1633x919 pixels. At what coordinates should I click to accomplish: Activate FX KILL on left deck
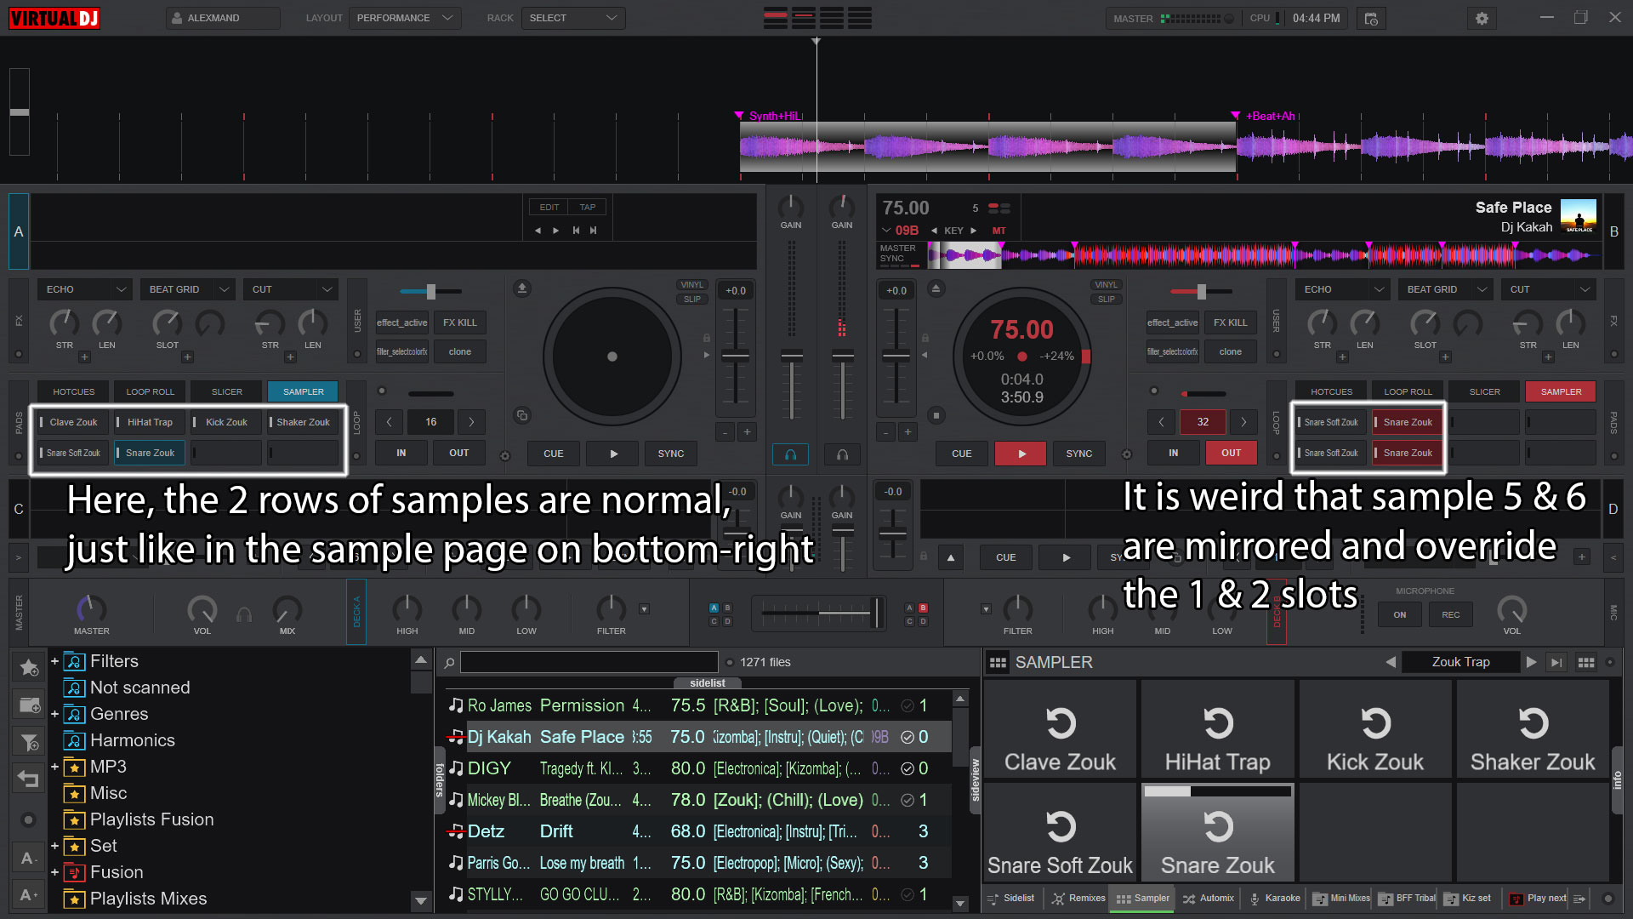tap(459, 323)
